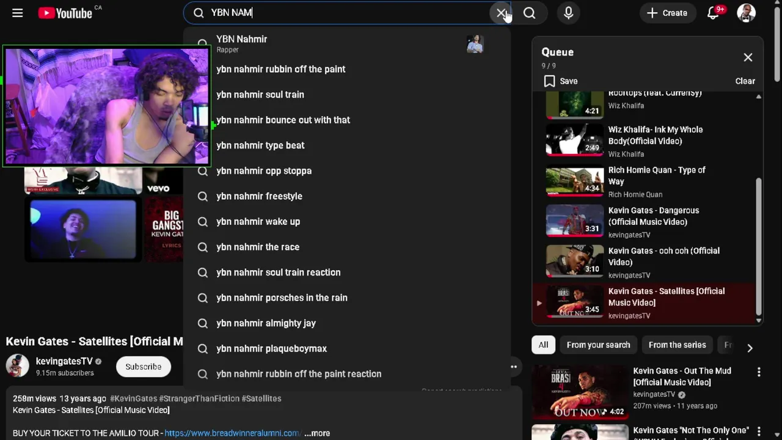Open kevingatesTV channel avatar
The width and height of the screenshot is (782, 440).
point(18,366)
